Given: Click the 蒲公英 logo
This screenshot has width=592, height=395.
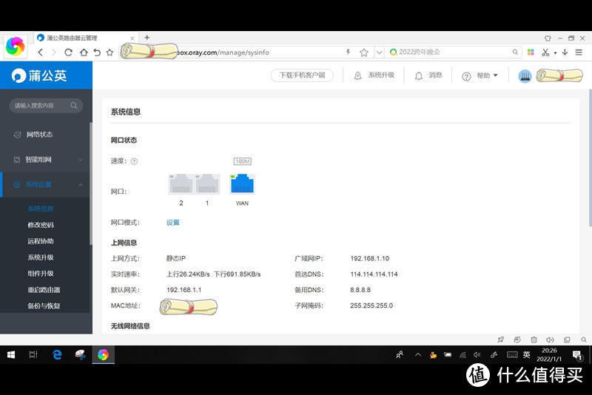Looking at the screenshot, I should pyautogui.click(x=39, y=75).
